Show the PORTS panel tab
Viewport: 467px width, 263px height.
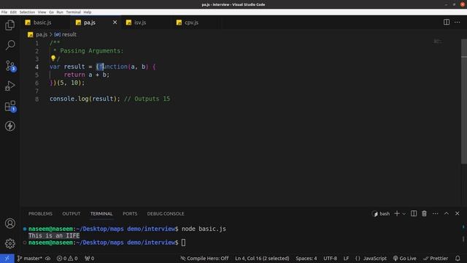[130, 213]
